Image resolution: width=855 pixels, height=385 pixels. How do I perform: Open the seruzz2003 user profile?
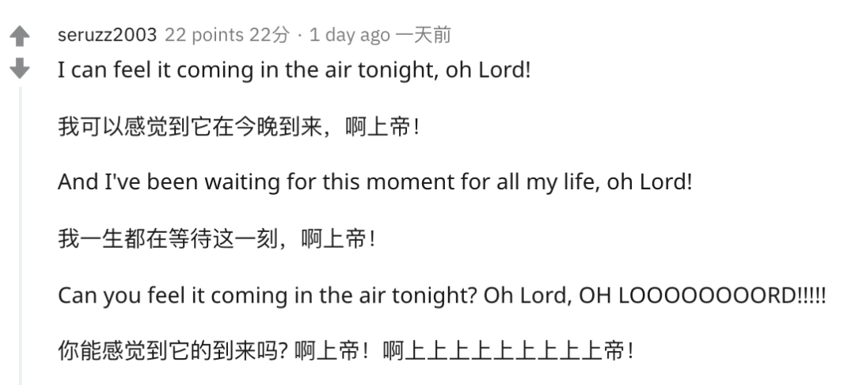[x=107, y=36]
